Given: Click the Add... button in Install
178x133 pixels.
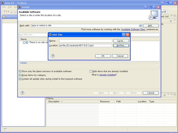Looking at the screenshot, I should 151,26.
